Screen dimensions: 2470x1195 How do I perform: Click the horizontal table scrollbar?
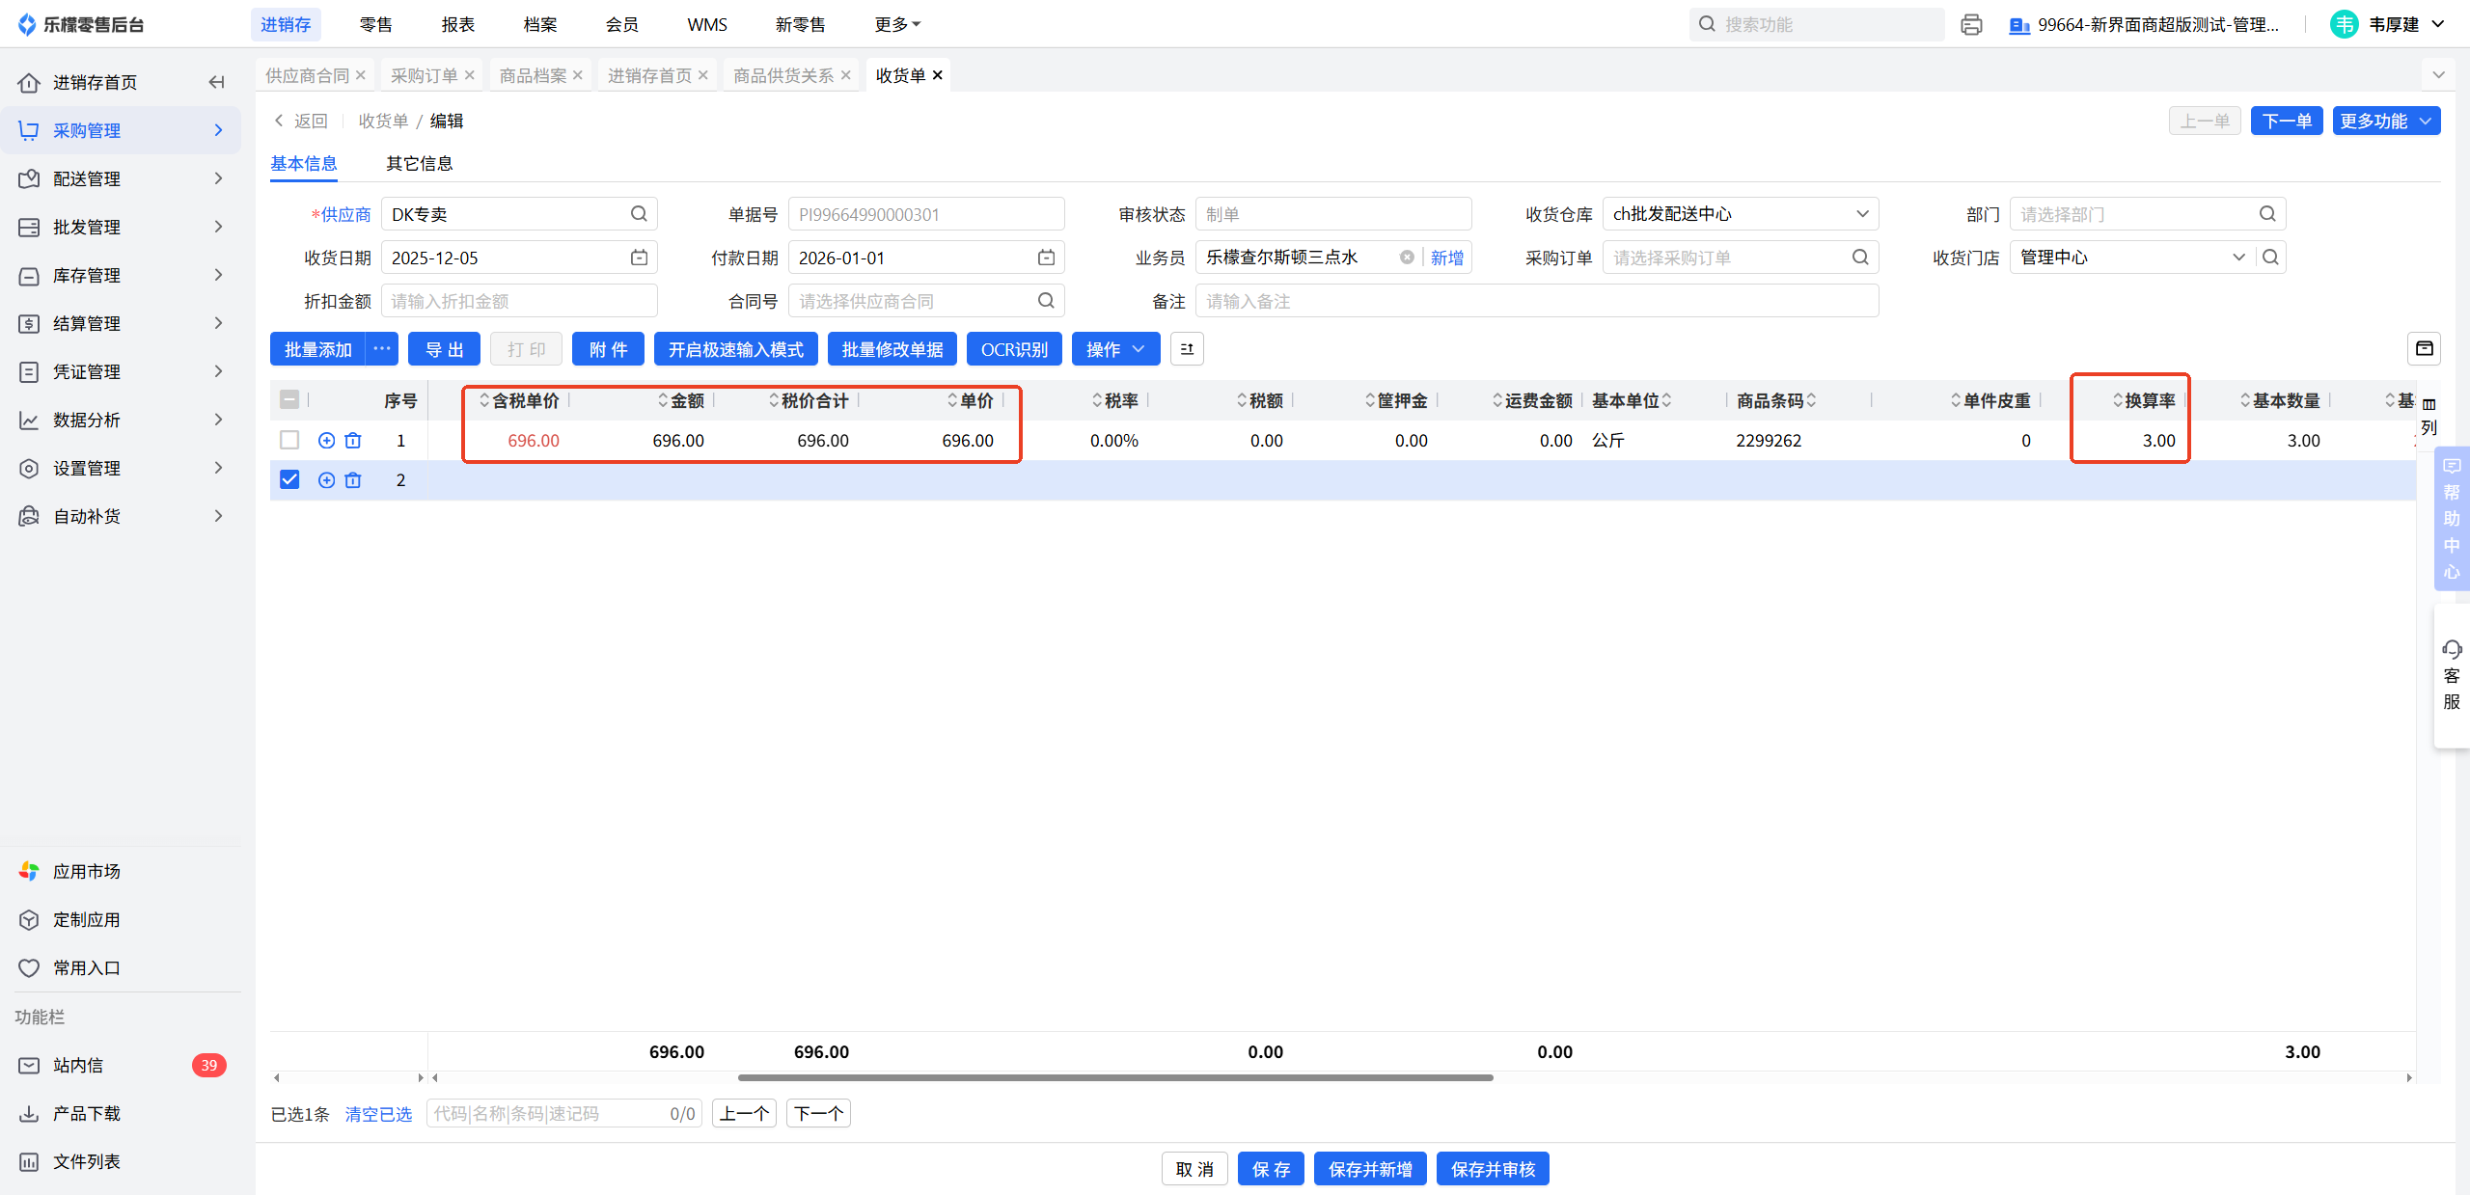(x=1114, y=1077)
